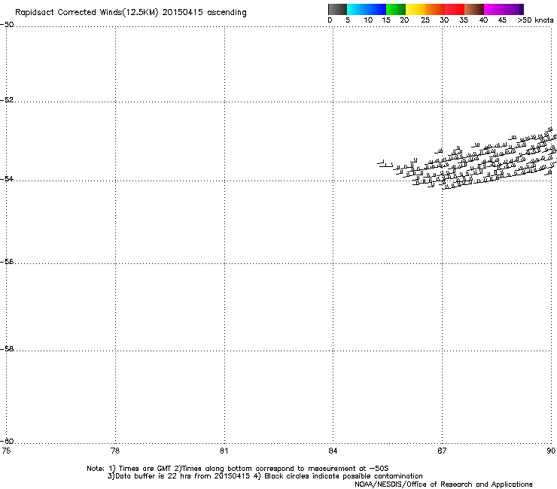Click the chart title 'Rapidscat Corrected Winds(12.5KM)'
Image resolution: width=557 pixels, height=489 pixels.
(87, 13)
